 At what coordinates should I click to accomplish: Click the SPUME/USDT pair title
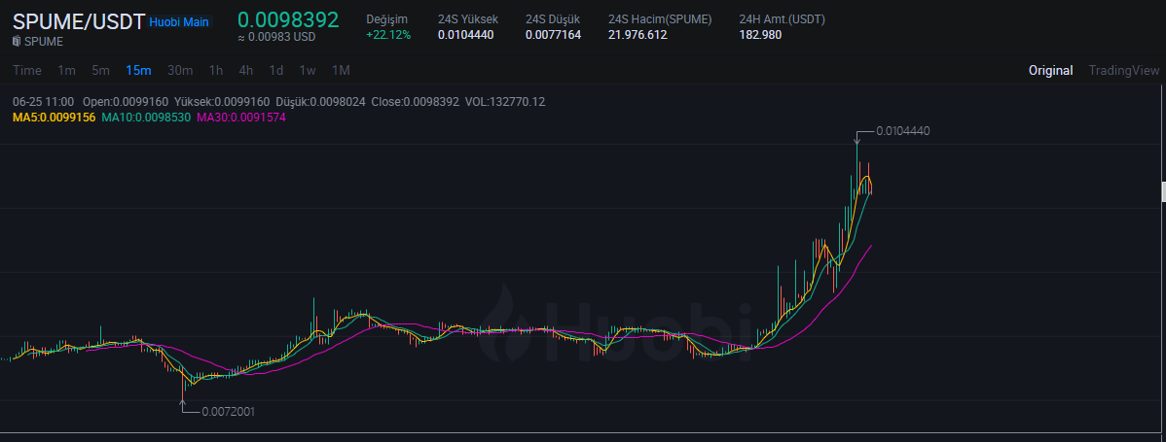coord(79,21)
